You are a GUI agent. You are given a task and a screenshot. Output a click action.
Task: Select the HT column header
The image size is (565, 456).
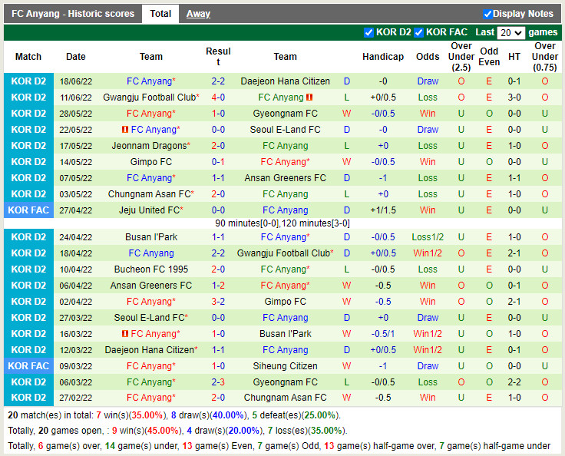click(514, 57)
